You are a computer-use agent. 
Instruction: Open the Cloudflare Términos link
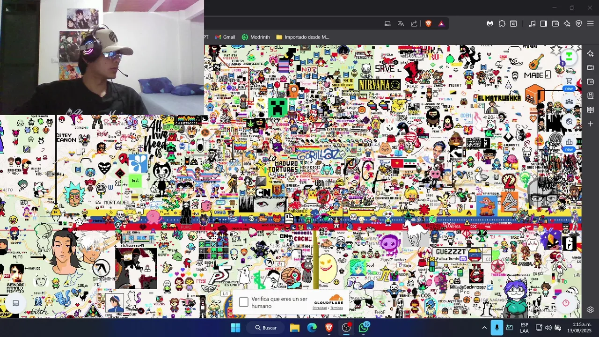pos(336,308)
